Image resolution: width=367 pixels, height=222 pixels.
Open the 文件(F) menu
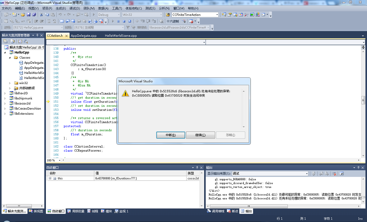click(7, 8)
